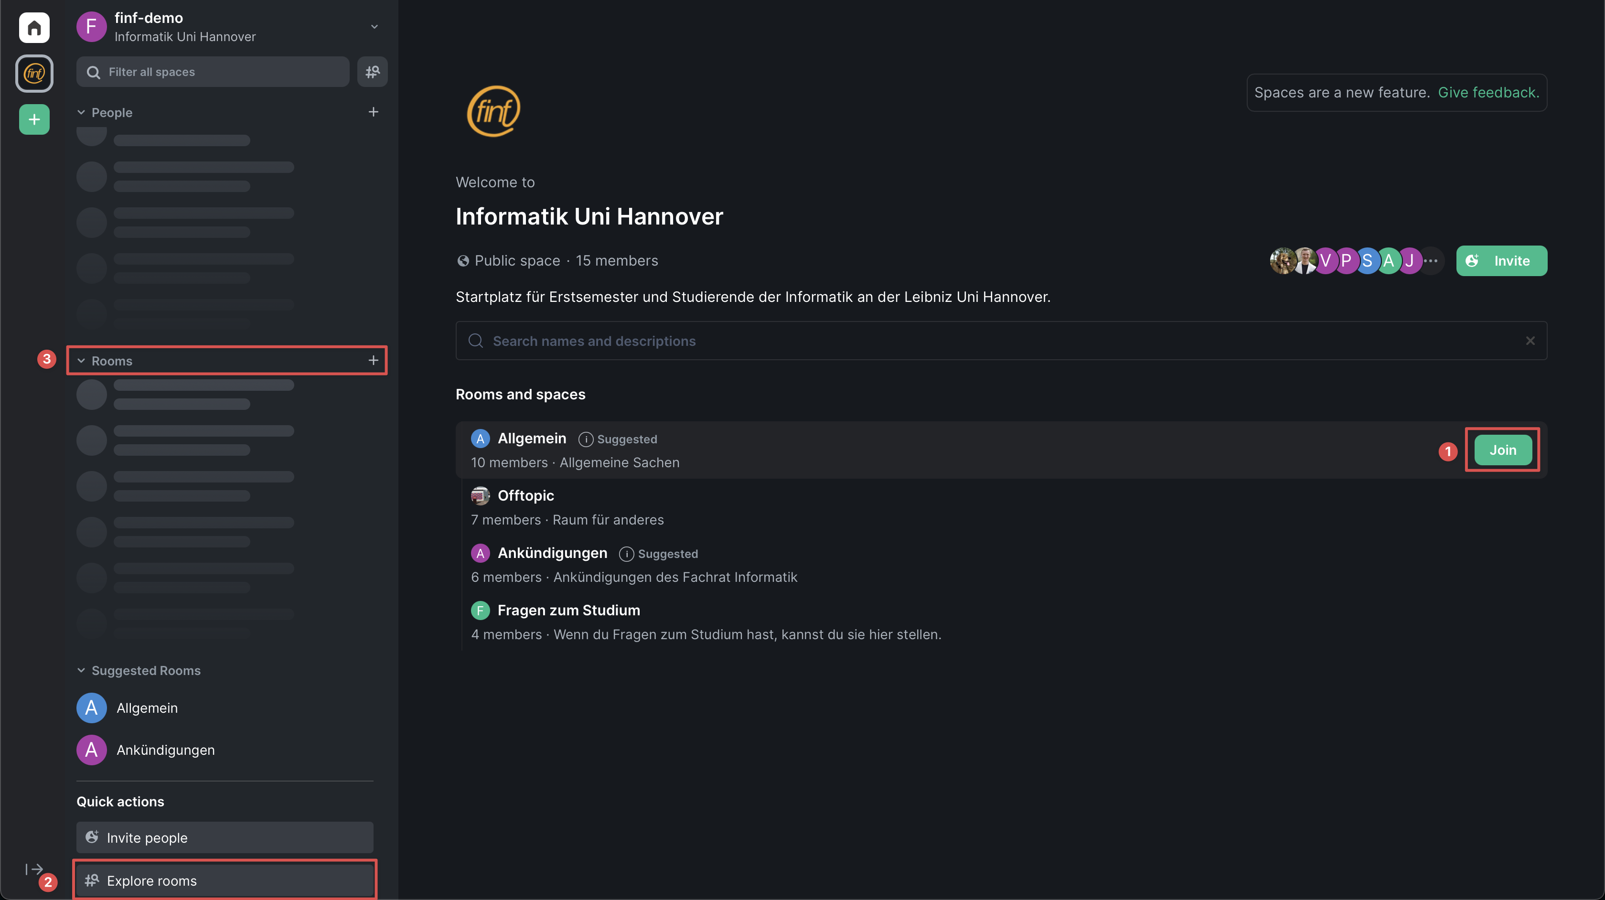Select the finf space icon in sidebar
The width and height of the screenshot is (1605, 900).
tap(34, 74)
